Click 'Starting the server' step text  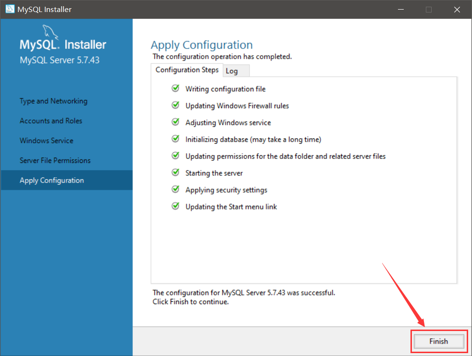pos(214,173)
